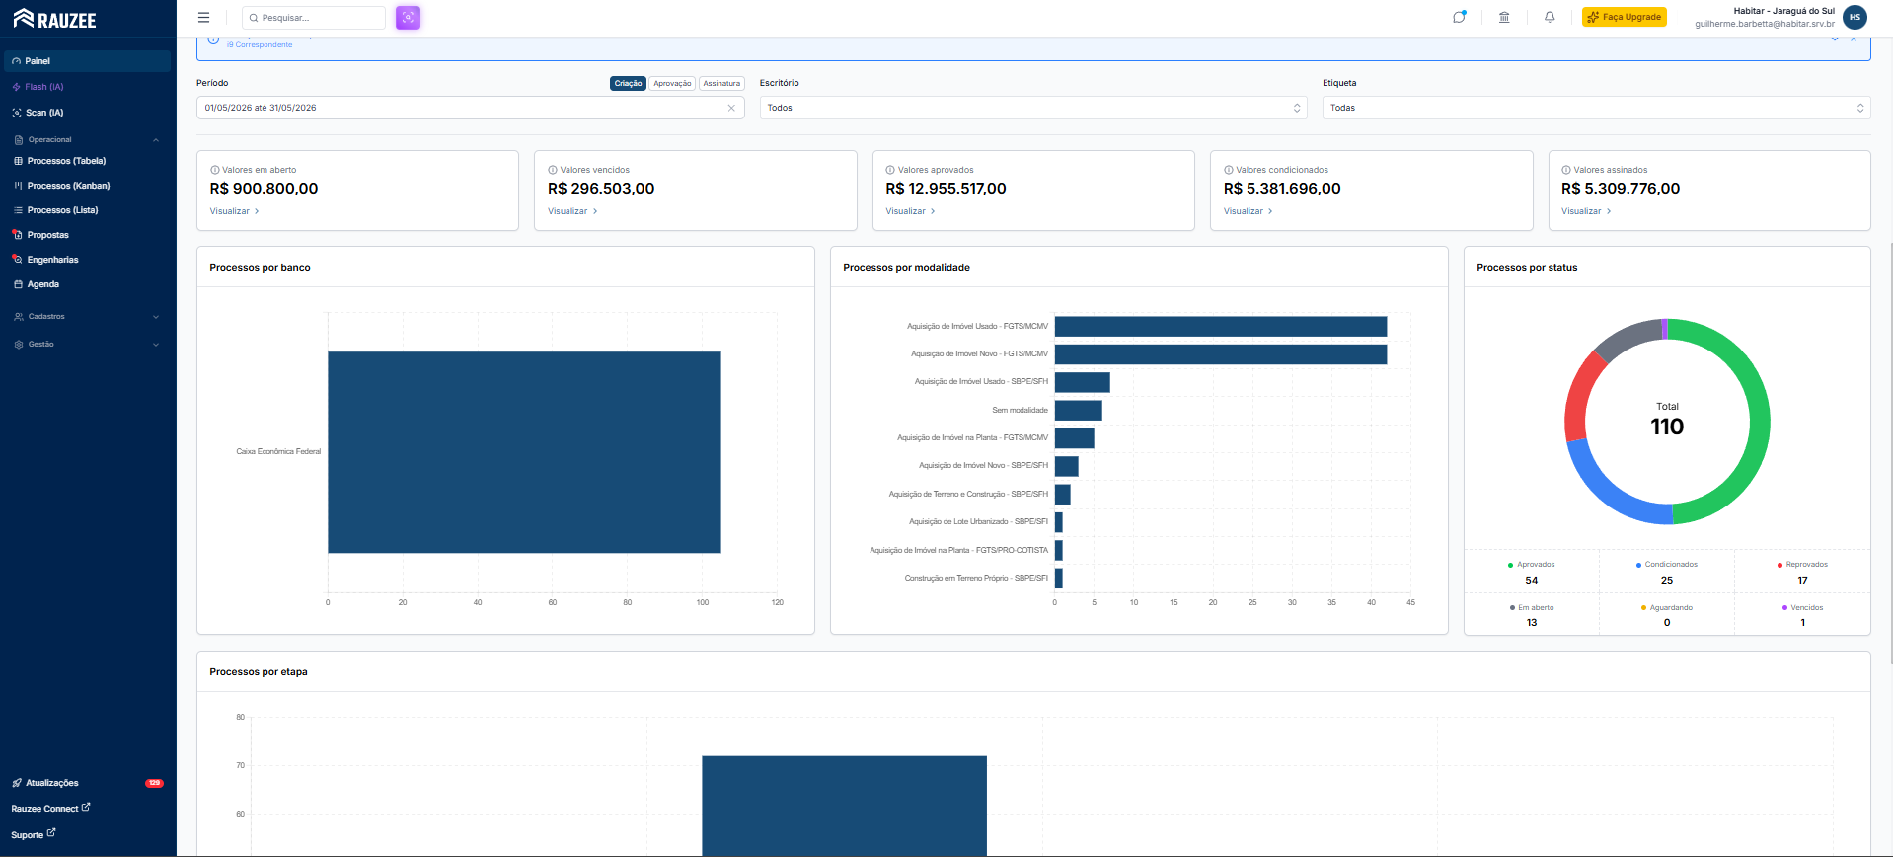Select the Aprovação period filter
This screenshot has height=857, width=1893.
[x=672, y=84]
